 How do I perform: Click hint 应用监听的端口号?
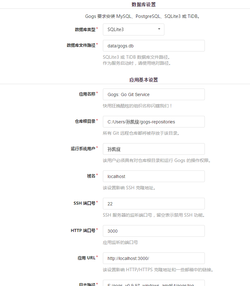(120, 243)
